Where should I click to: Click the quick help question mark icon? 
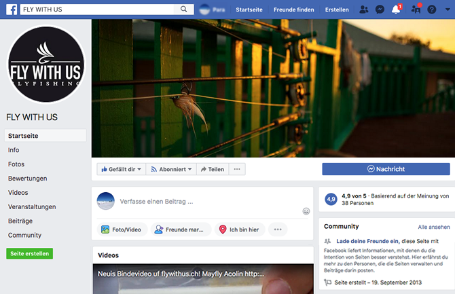point(431,10)
